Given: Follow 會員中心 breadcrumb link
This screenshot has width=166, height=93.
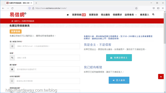Looking at the screenshot, I should pyautogui.click(x=17, y=21).
